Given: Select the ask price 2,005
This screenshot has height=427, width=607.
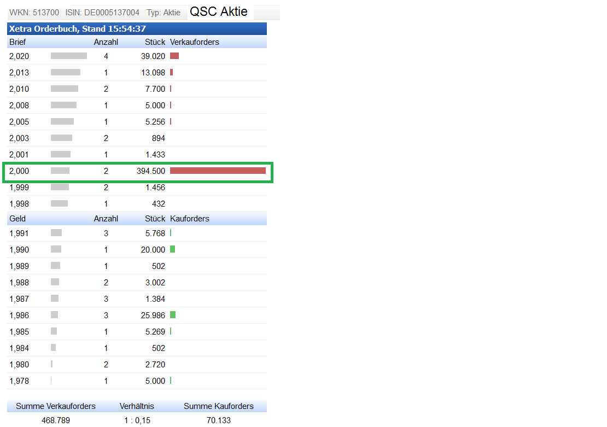Looking at the screenshot, I should pos(19,121).
